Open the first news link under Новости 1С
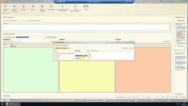Image resolution: width=188 pixels, height=106 pixels. click(180, 57)
